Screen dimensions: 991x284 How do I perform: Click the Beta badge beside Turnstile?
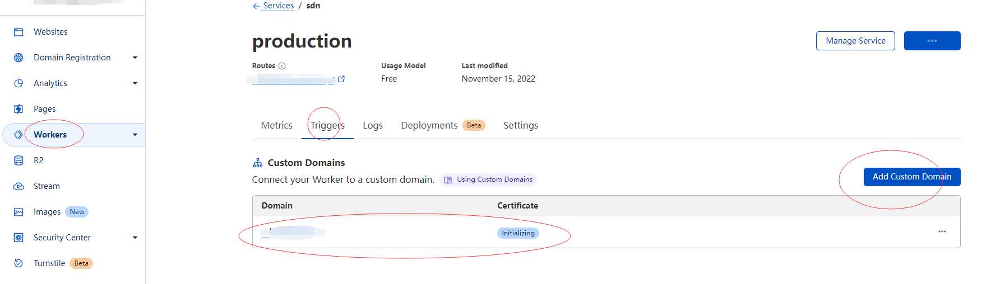pyautogui.click(x=81, y=263)
